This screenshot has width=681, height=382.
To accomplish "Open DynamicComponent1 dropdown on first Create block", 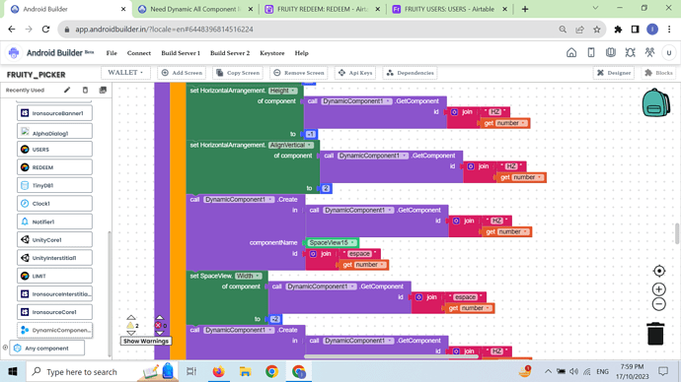I will coord(239,199).
